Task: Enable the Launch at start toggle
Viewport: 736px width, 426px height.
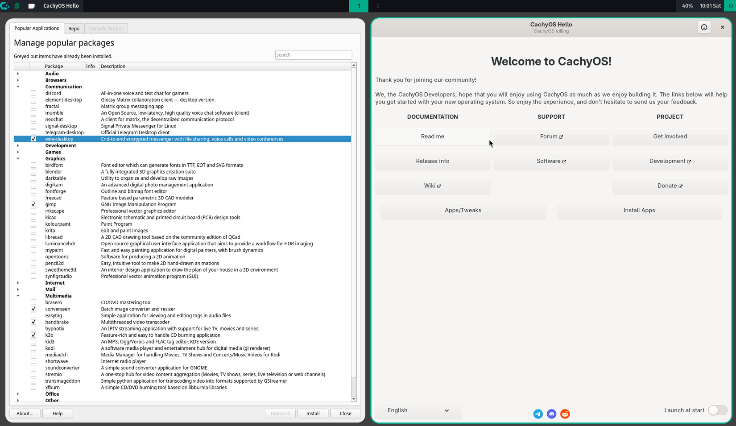Action: click(717, 410)
